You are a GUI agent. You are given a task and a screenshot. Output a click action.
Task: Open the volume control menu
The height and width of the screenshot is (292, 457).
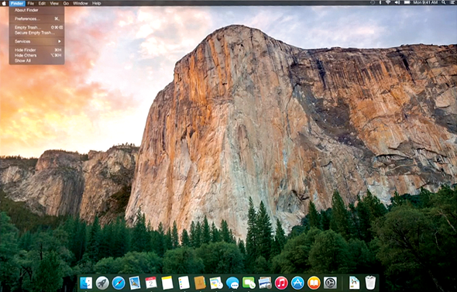click(x=397, y=2)
